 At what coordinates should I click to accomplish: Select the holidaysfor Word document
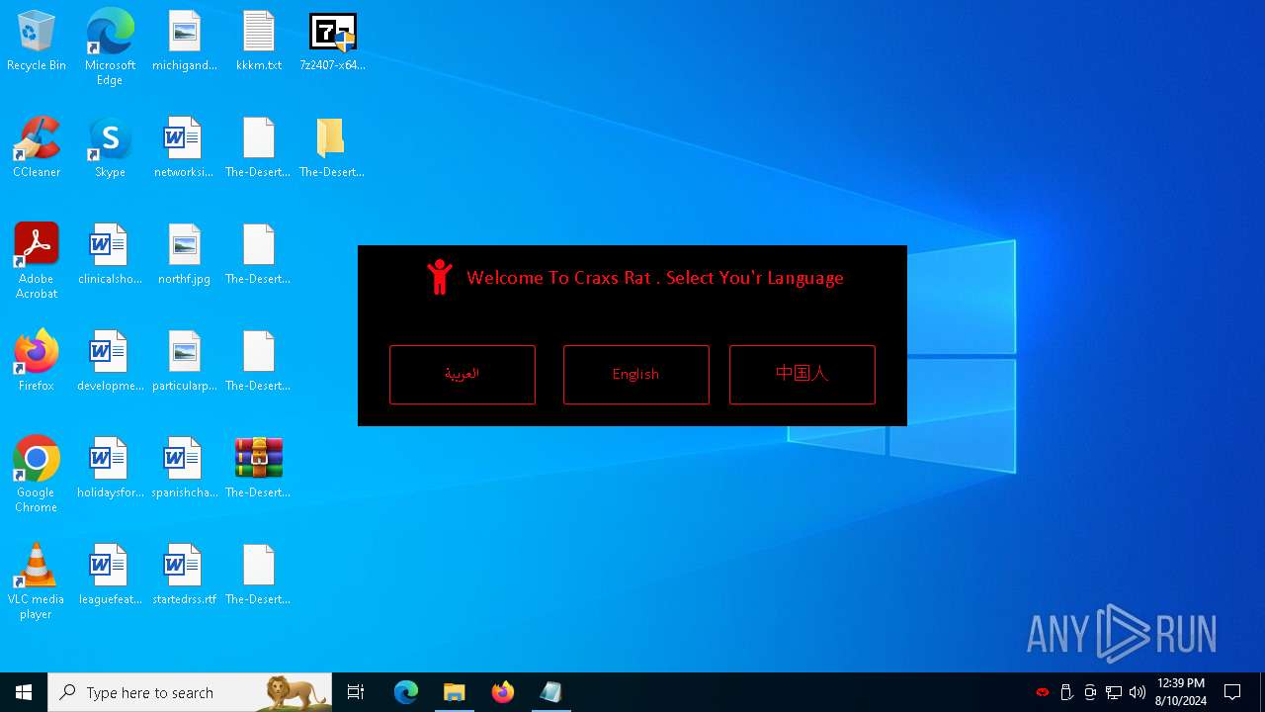point(110,469)
